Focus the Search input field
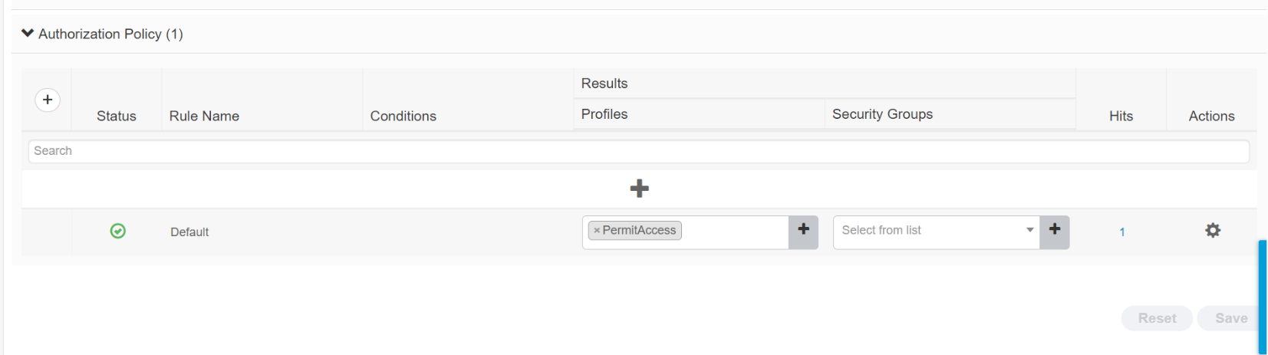This screenshot has width=1268, height=355. [x=638, y=151]
